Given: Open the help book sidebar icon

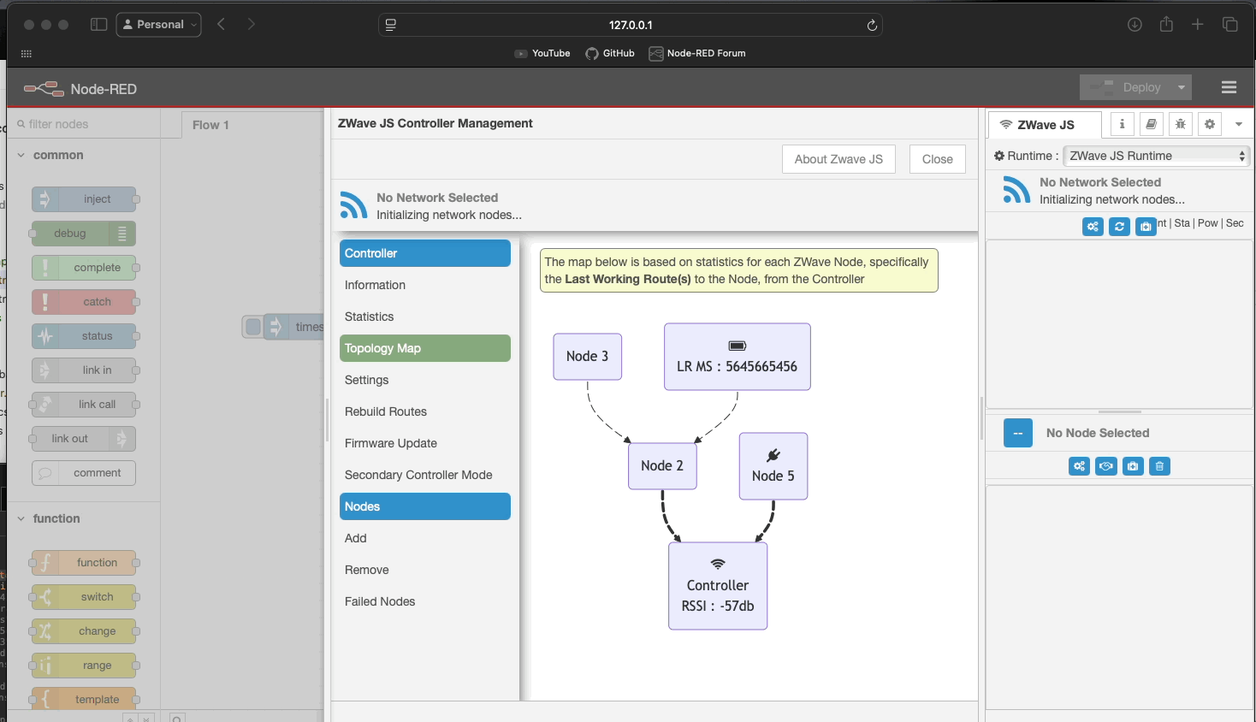Looking at the screenshot, I should [1151, 124].
